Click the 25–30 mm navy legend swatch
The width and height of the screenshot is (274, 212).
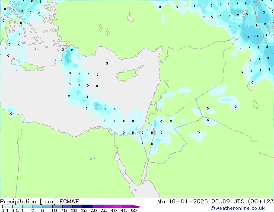pos(87,206)
